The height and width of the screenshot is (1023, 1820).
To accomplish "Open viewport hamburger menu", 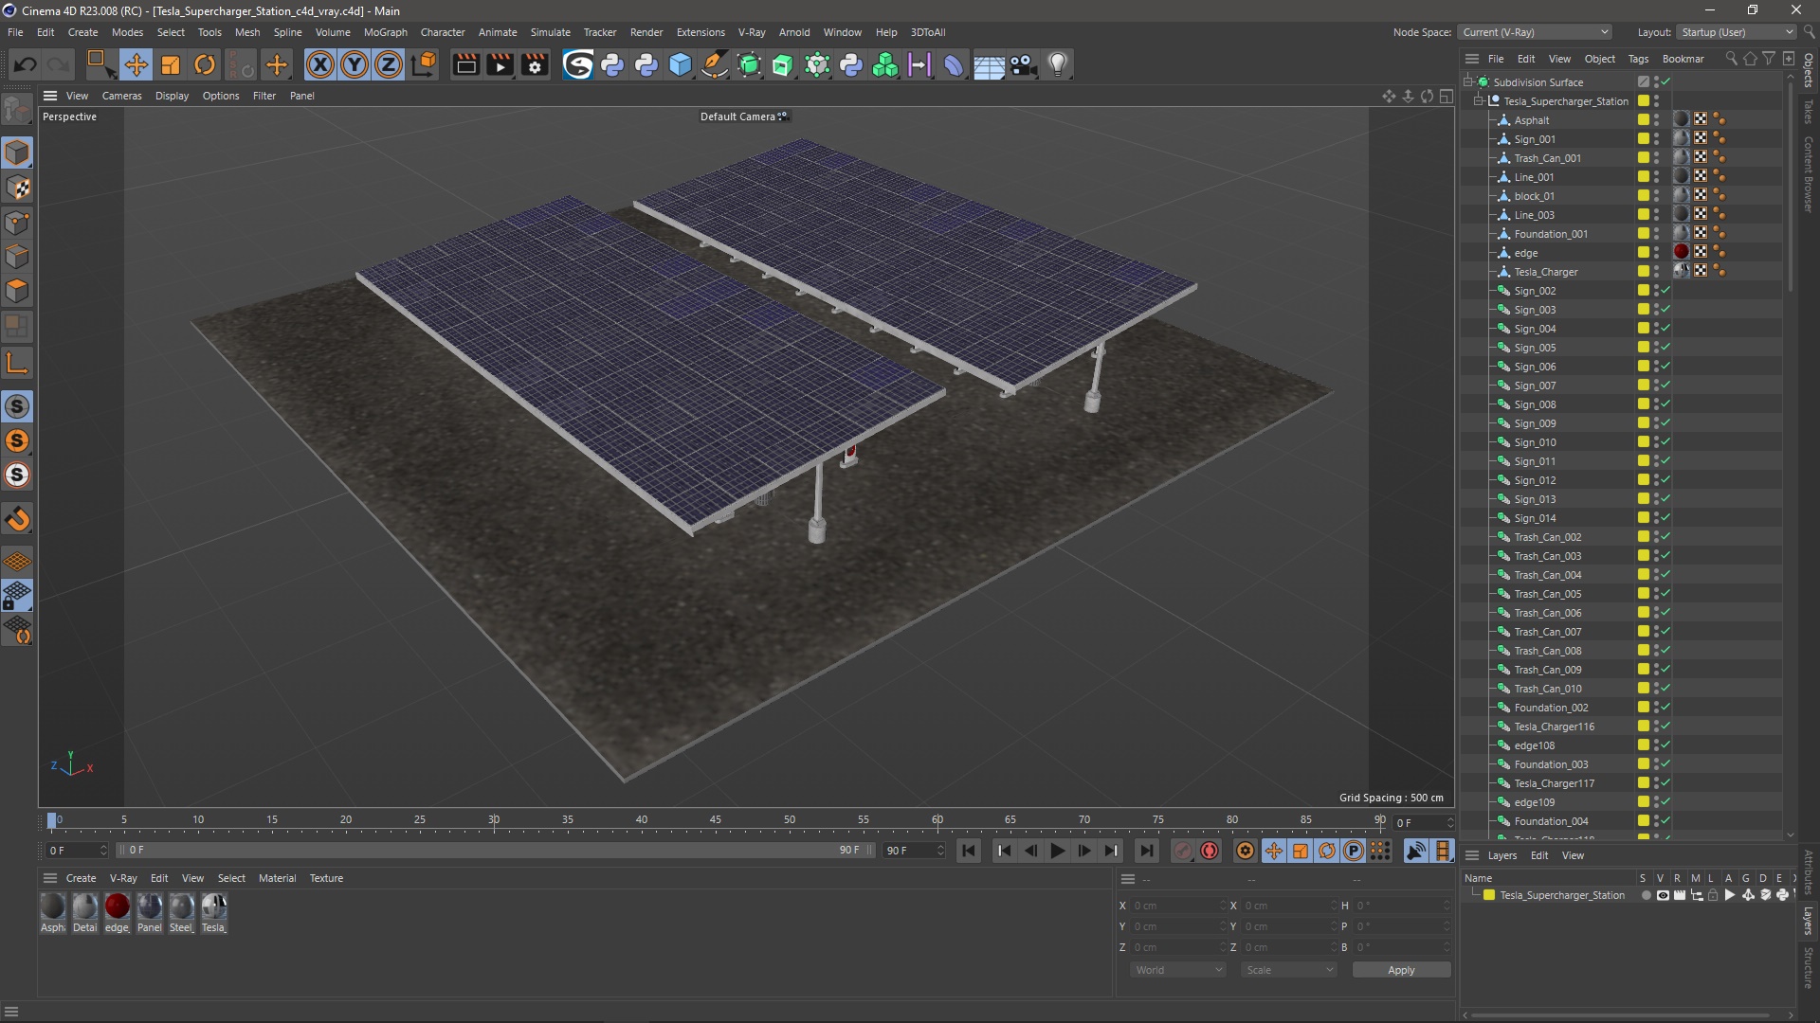I will coord(50,96).
